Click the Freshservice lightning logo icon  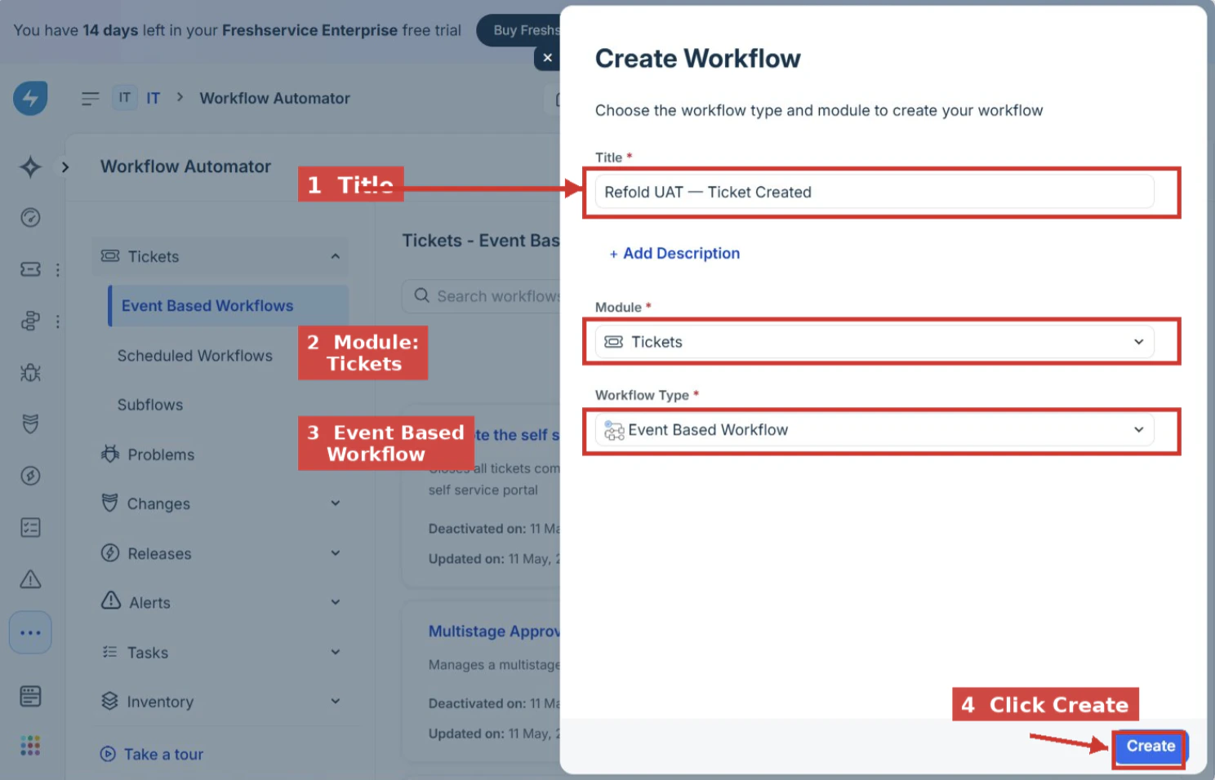pos(30,98)
